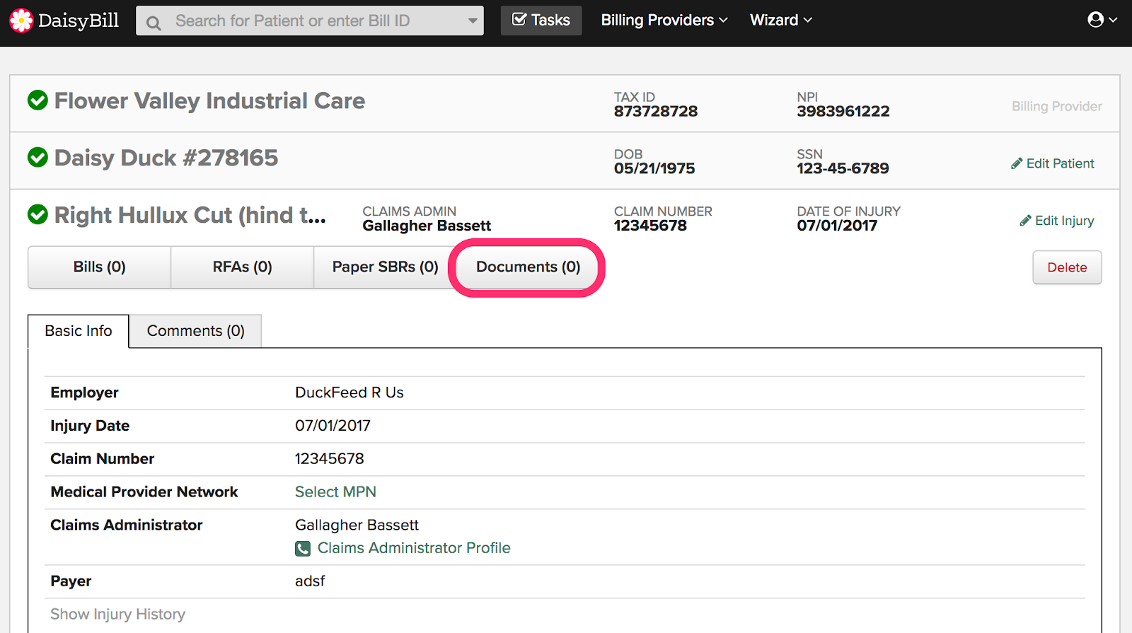Image resolution: width=1132 pixels, height=633 pixels.
Task: Click the employer value DuckFeed R Us
Action: [x=350, y=393]
